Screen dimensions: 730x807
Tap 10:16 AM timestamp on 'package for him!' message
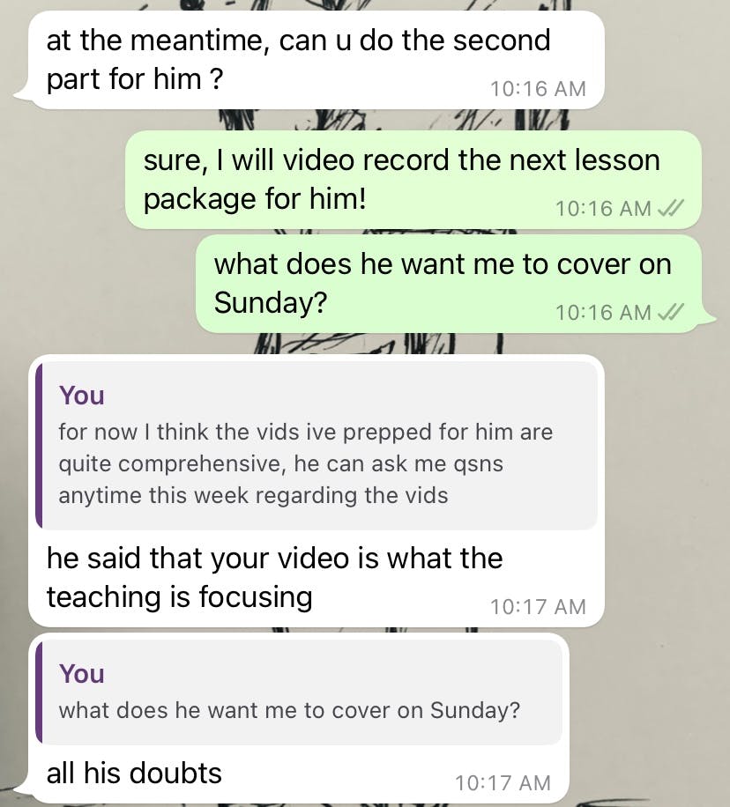(603, 209)
